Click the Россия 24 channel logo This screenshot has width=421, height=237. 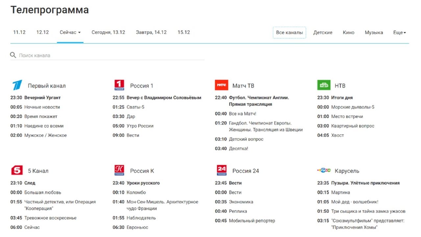(221, 171)
